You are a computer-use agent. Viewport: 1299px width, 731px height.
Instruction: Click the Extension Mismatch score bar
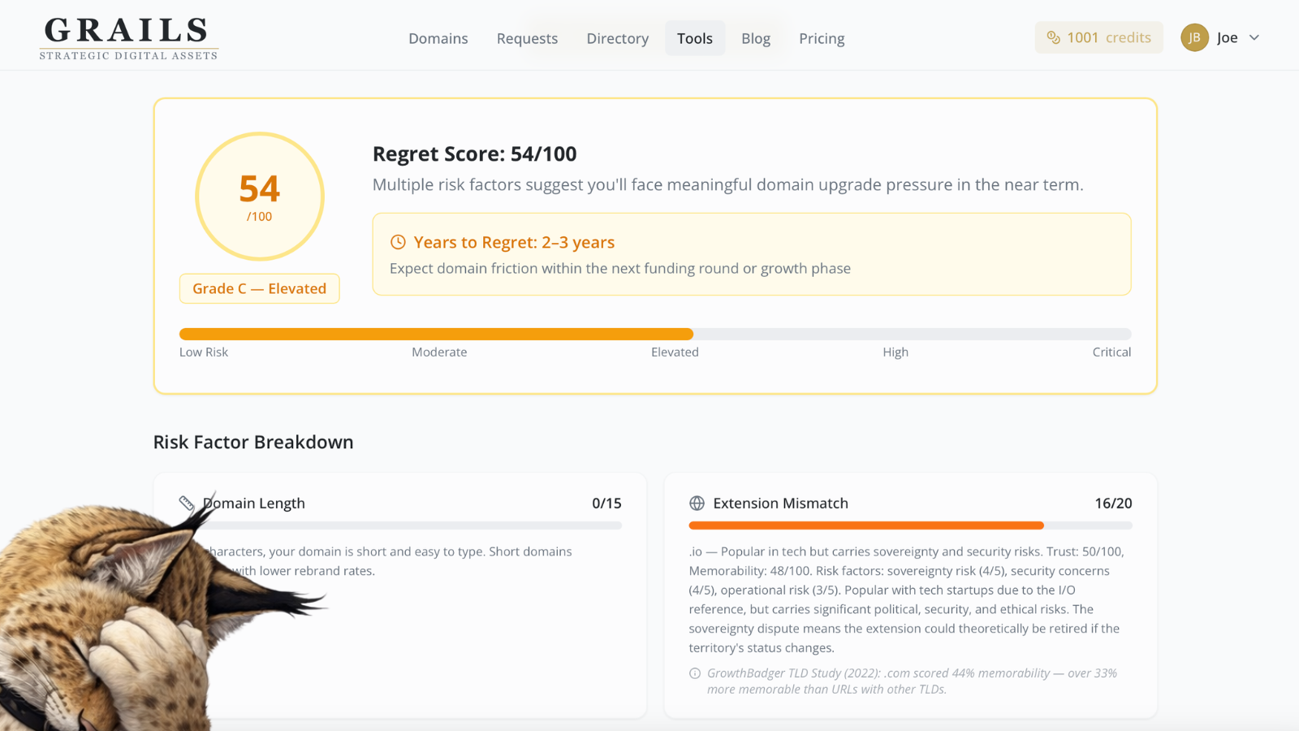[x=910, y=526]
